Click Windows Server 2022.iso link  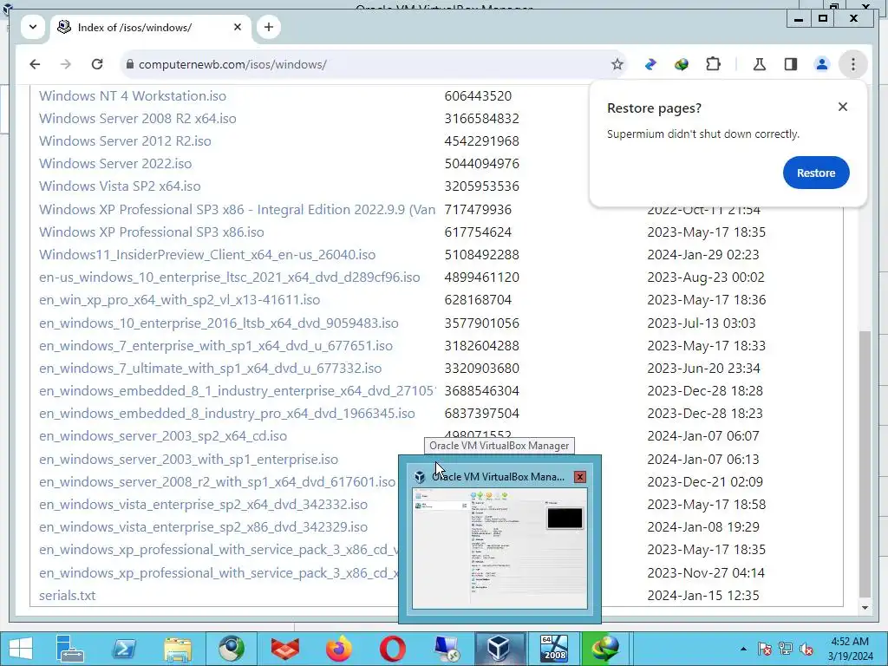115,164
